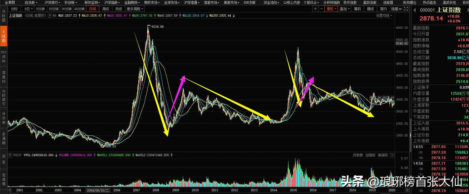469x194 pixels.
Task: Select 5分钟 period tab
Action: click(40, 9)
